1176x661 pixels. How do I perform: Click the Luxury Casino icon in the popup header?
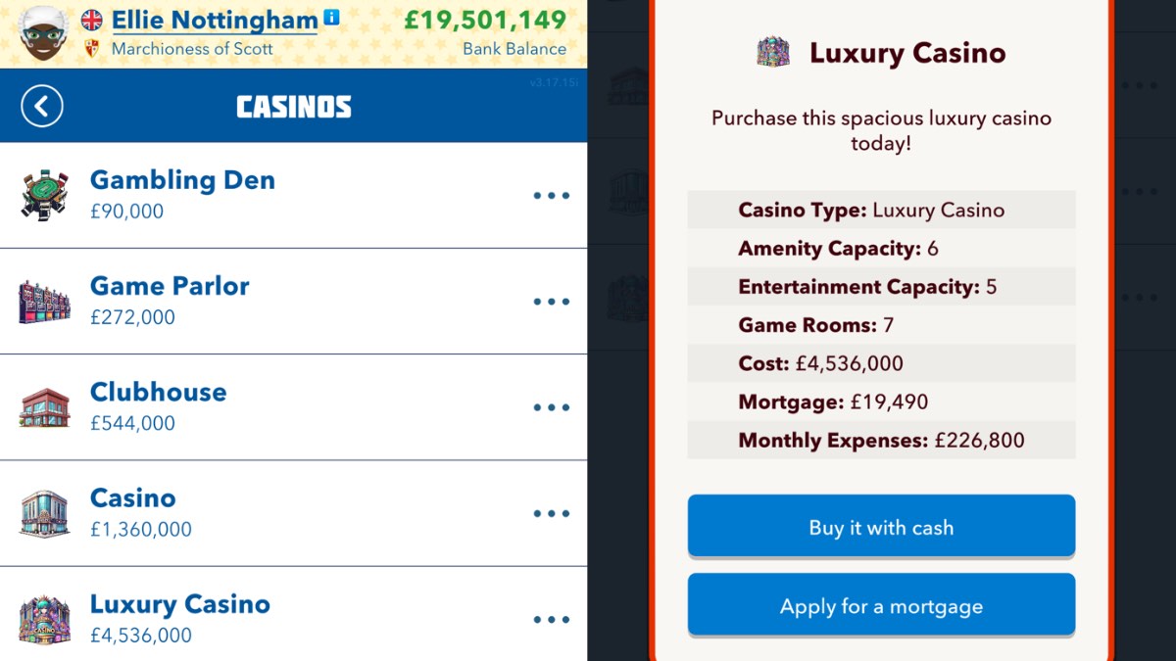pos(772,53)
